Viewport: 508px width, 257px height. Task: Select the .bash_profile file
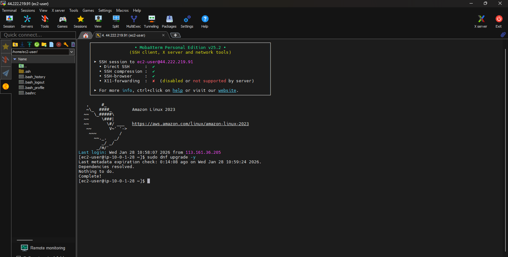click(x=31, y=88)
